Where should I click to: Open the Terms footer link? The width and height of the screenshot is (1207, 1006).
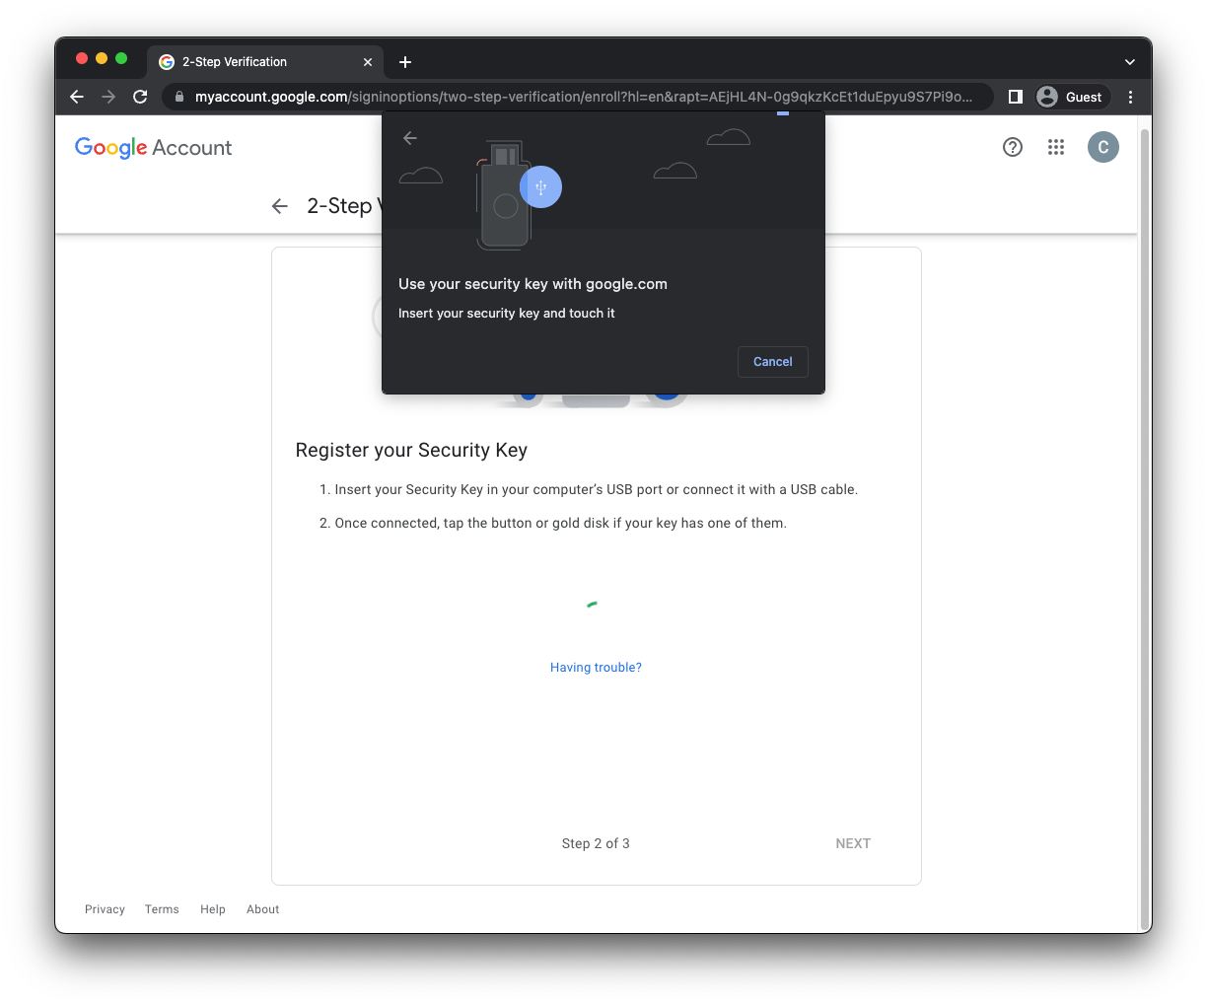click(162, 909)
